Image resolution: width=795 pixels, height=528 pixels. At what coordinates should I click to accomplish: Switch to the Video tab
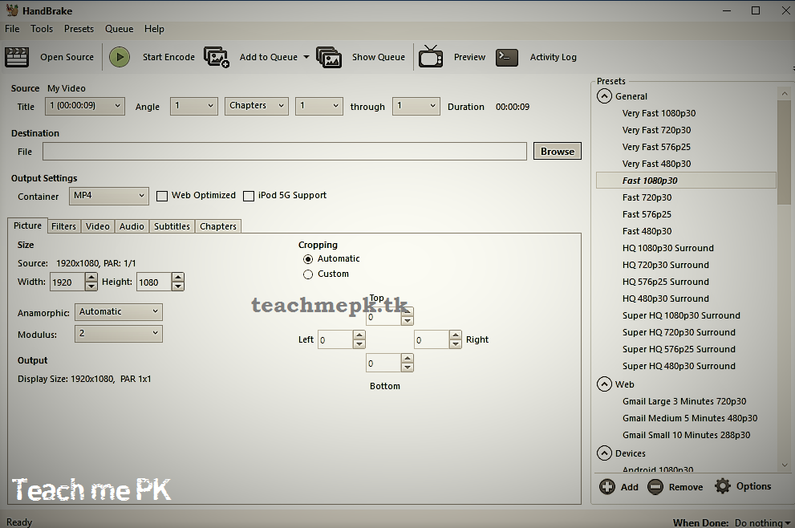point(97,226)
